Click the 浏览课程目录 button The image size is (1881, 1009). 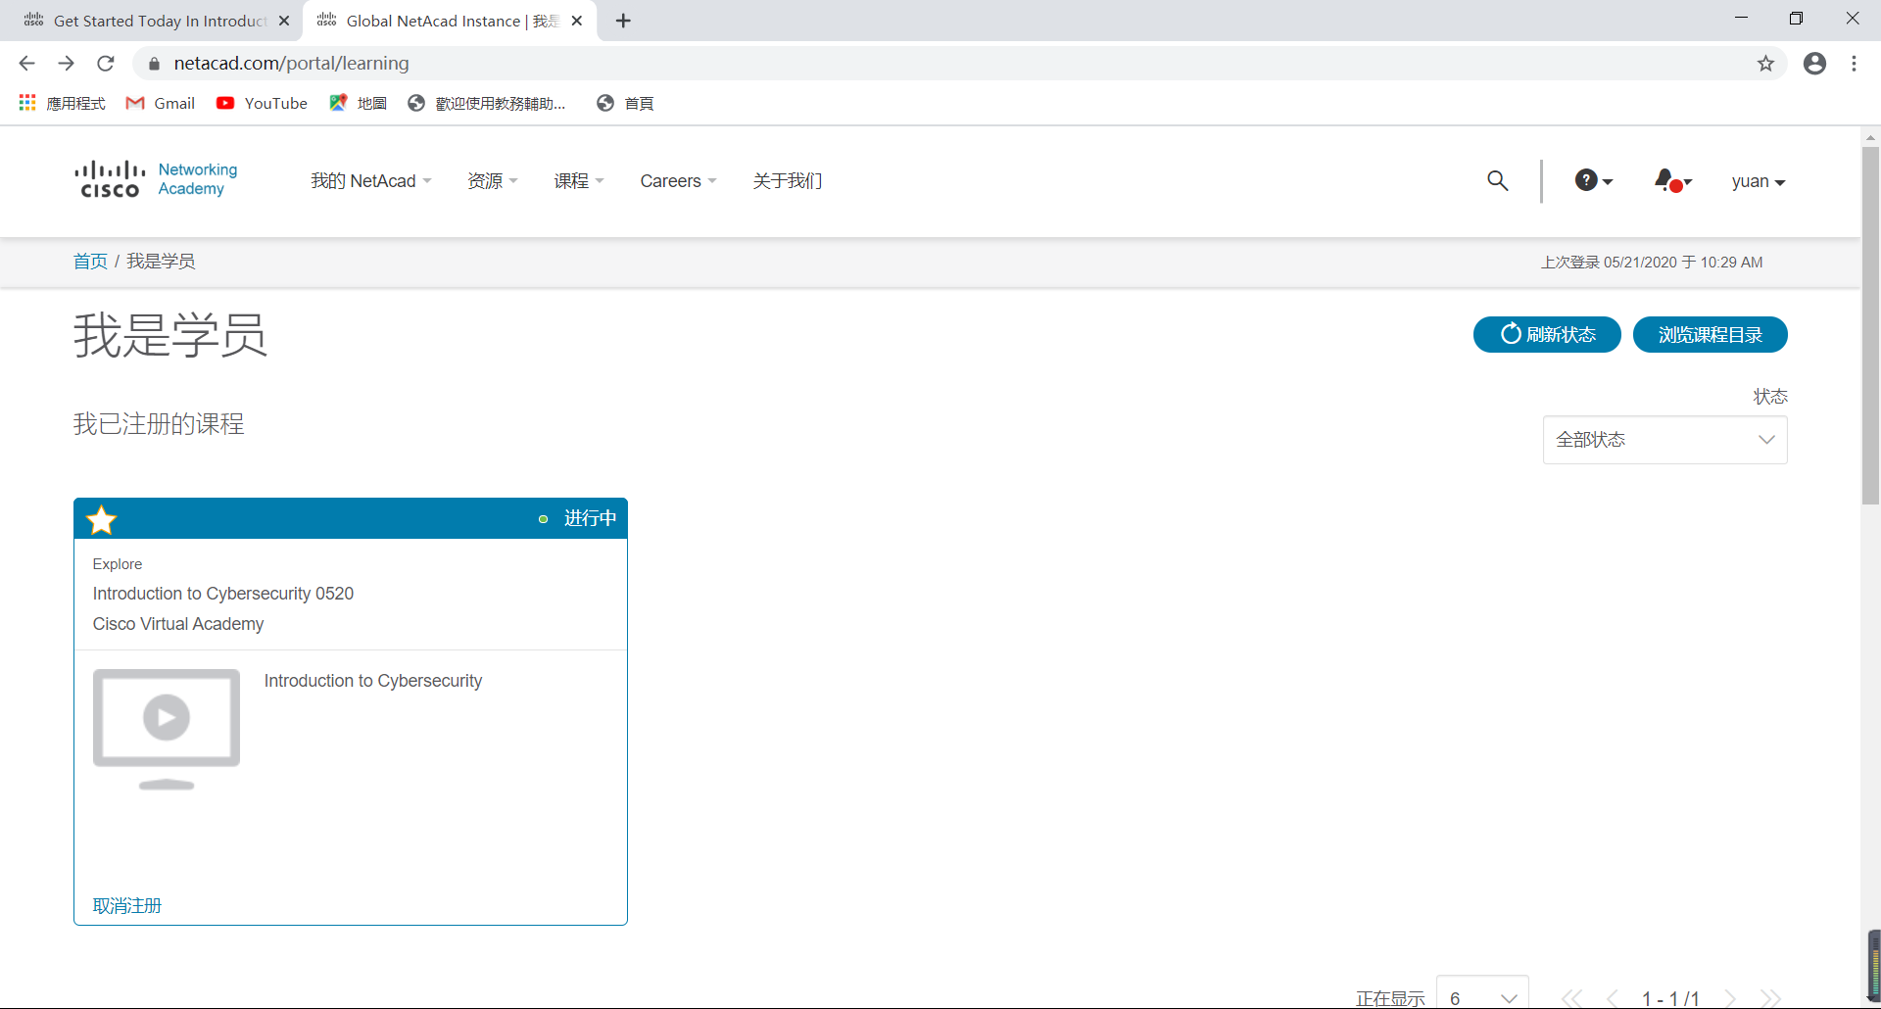pos(1710,335)
